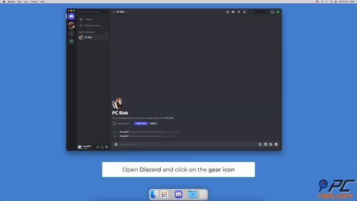Image resolution: width=357 pixels, height=201 pixels.
Task: Add friends to this DM
Action: [244, 12]
